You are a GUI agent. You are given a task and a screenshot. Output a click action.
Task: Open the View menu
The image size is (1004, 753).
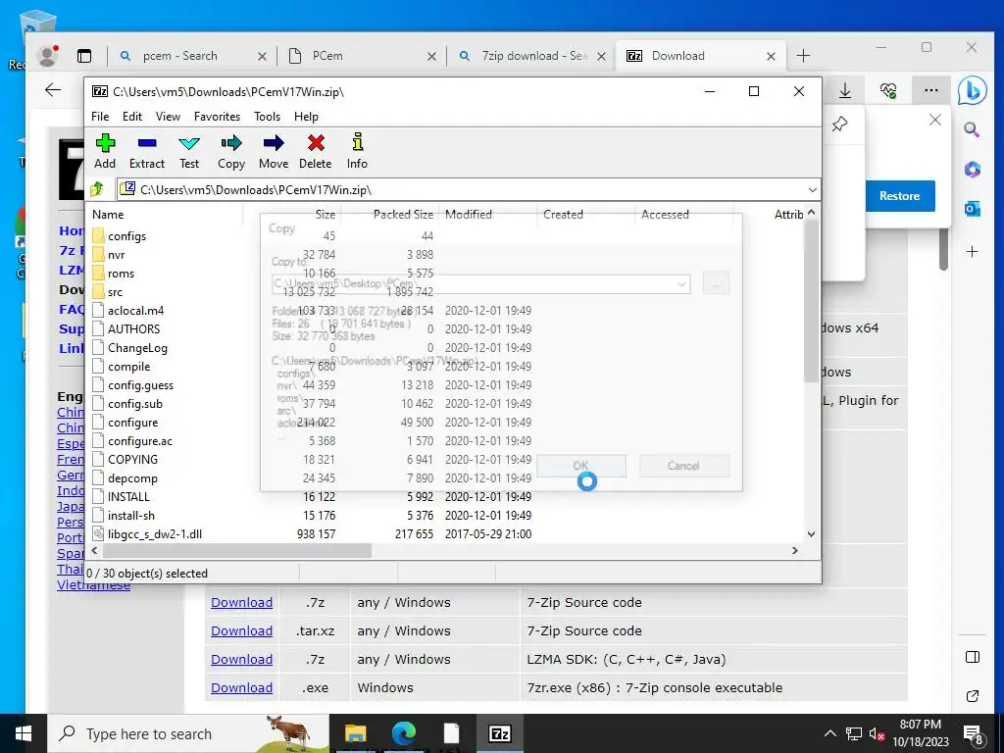[168, 117]
